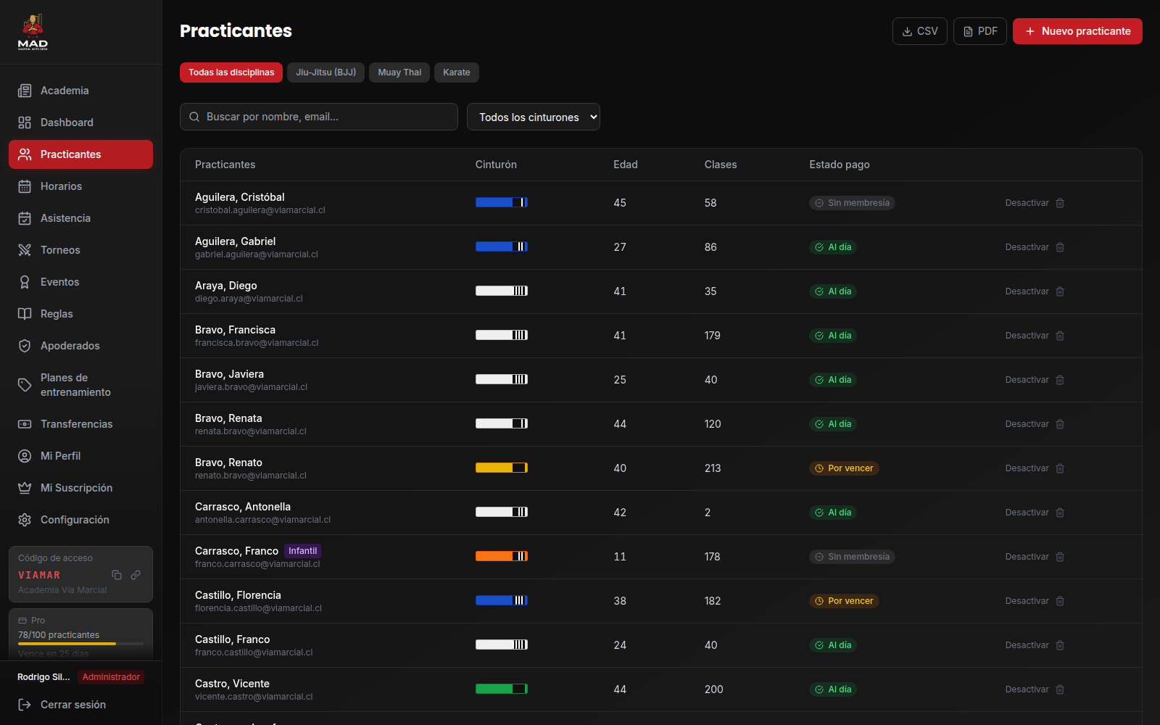Click Por vencer badge for Castillo, Florencia

coord(844,601)
